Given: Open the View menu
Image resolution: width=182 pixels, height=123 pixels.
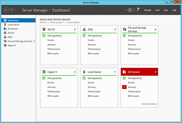Looking at the screenshot, I should coord(166,10).
